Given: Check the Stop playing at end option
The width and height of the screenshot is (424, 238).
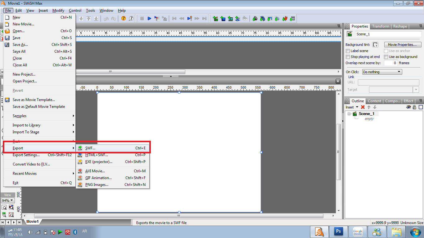Looking at the screenshot, I should [348, 57].
